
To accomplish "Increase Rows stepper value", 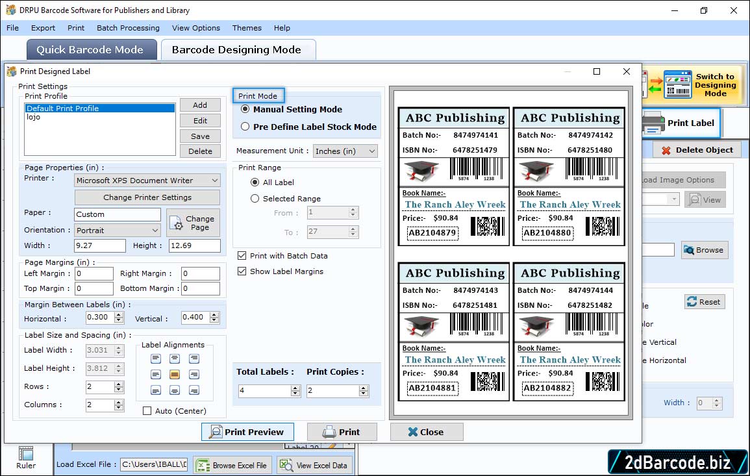I will (x=119, y=384).
